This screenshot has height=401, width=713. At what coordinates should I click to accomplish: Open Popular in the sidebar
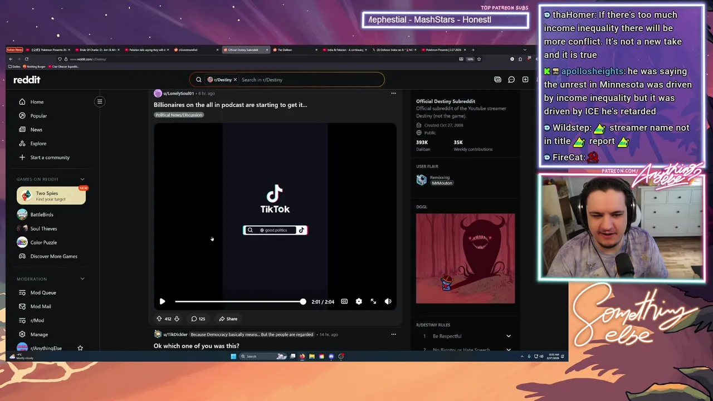point(38,116)
